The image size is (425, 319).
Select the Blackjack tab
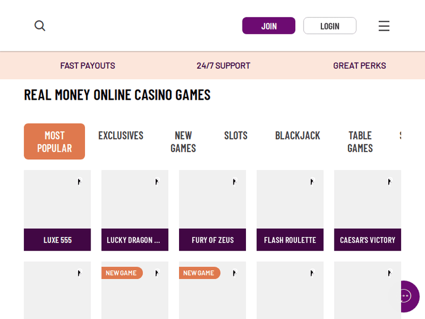(x=297, y=135)
